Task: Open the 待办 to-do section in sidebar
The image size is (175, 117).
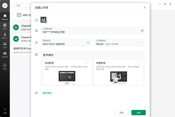Action: (5, 27)
